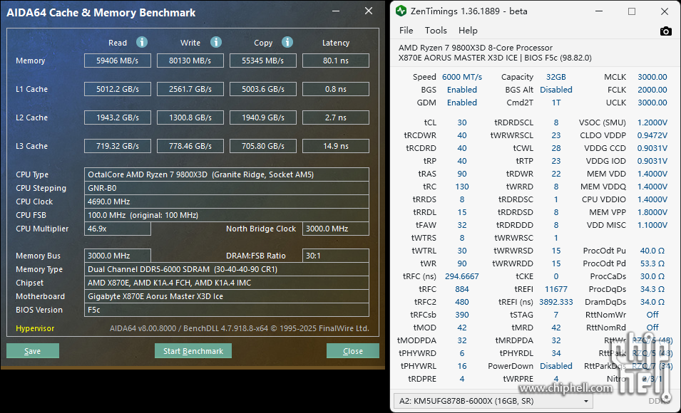The image size is (681, 413).
Task: Close the AIDA64 benchmark window
Action: 369,11
